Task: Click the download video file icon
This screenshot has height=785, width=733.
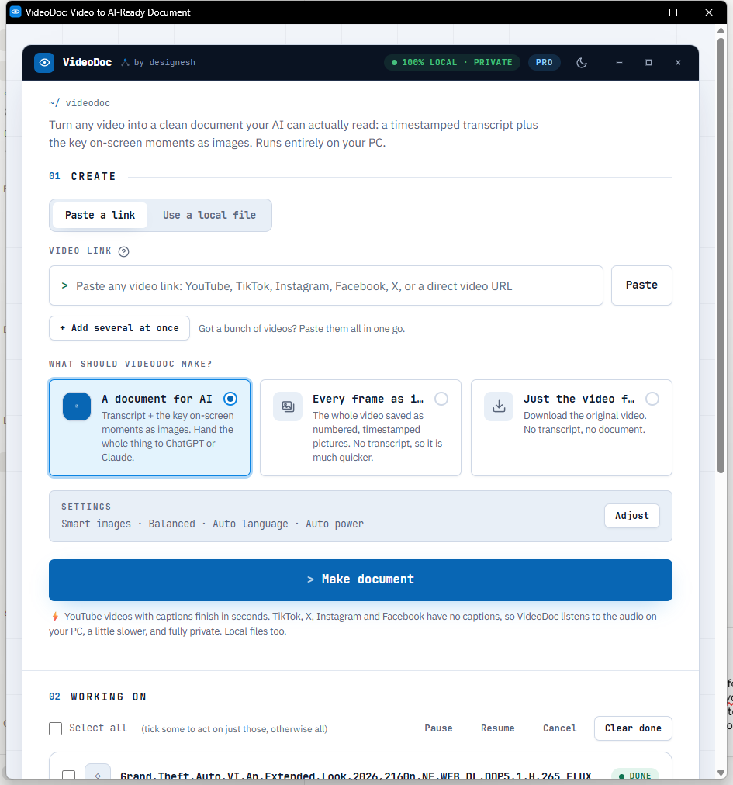Action: (x=499, y=406)
